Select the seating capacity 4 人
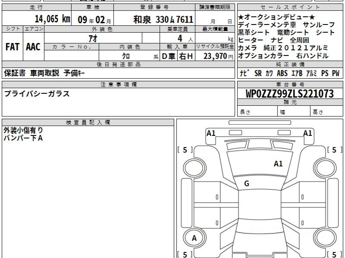Image resolution: width=345 pixels, height=258 pixels. [185, 38]
